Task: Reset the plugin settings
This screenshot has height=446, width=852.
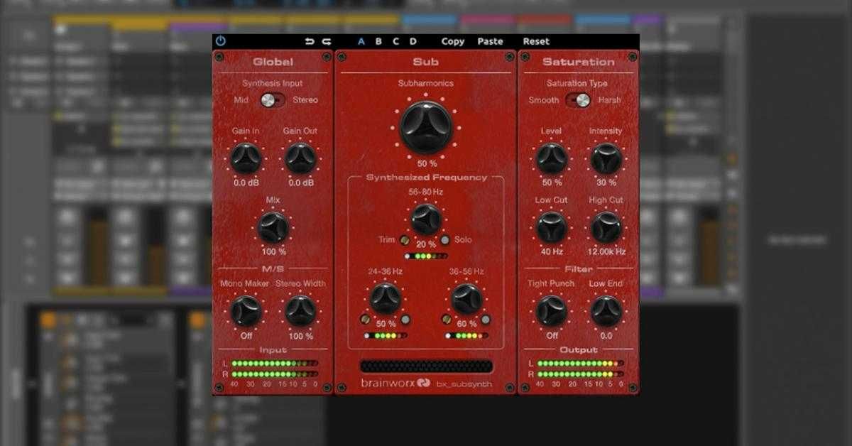Action: (536, 41)
